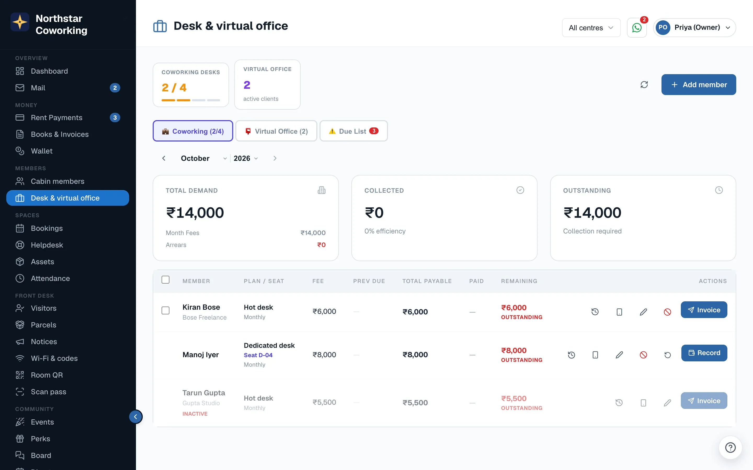Click the Add member button
The image size is (753, 470).
pos(699,85)
